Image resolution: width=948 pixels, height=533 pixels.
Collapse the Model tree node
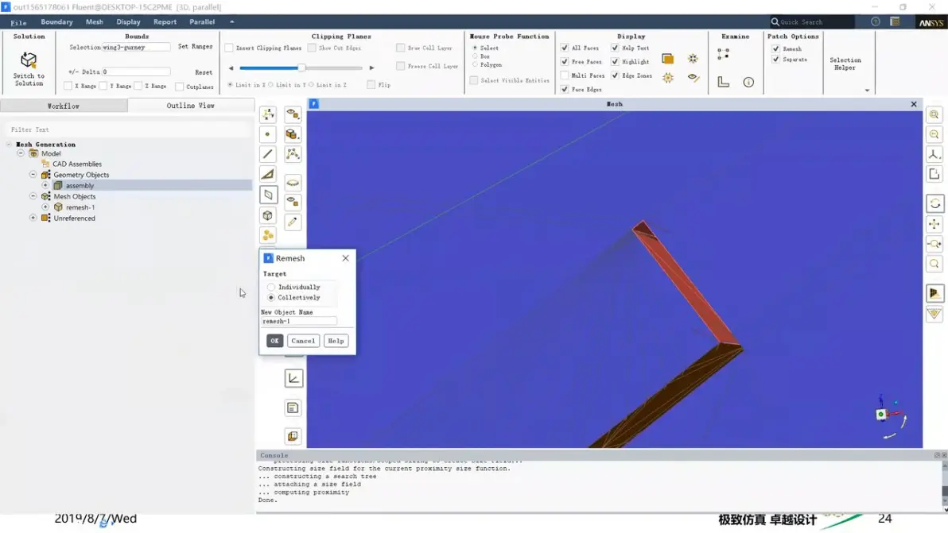point(21,153)
